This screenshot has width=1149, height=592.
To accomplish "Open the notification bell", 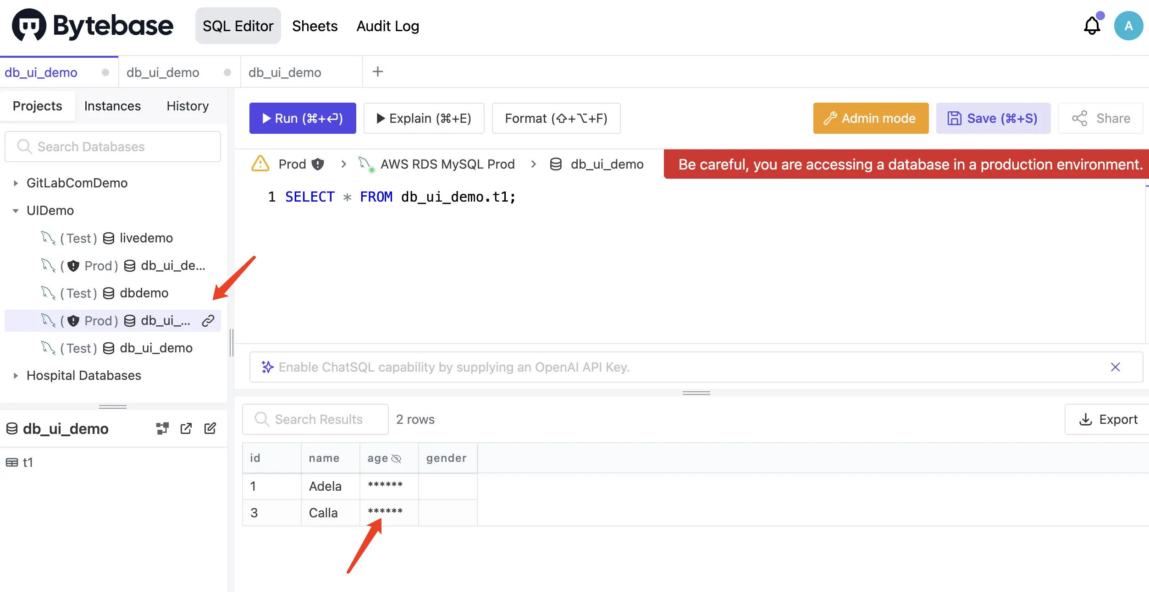I will [1092, 26].
